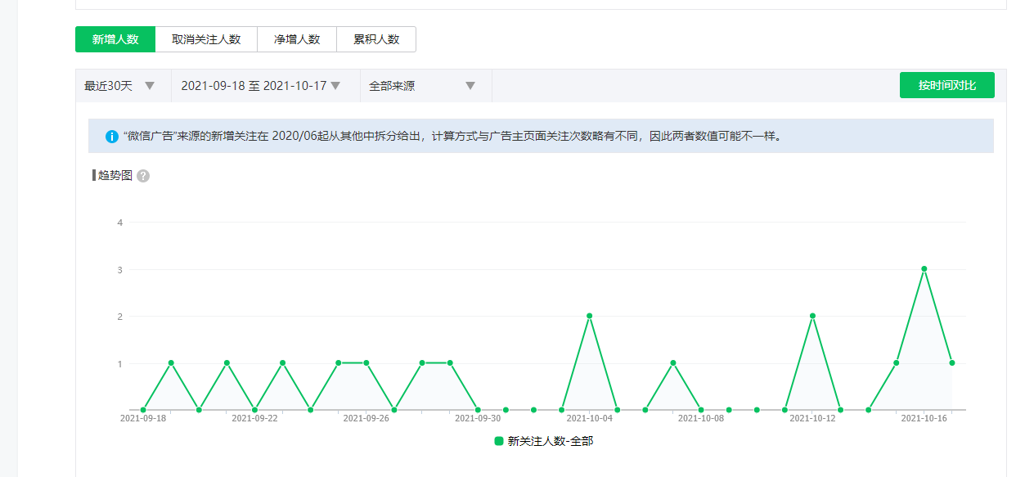
Task: Click the last data point on the chart
Action: click(x=952, y=363)
